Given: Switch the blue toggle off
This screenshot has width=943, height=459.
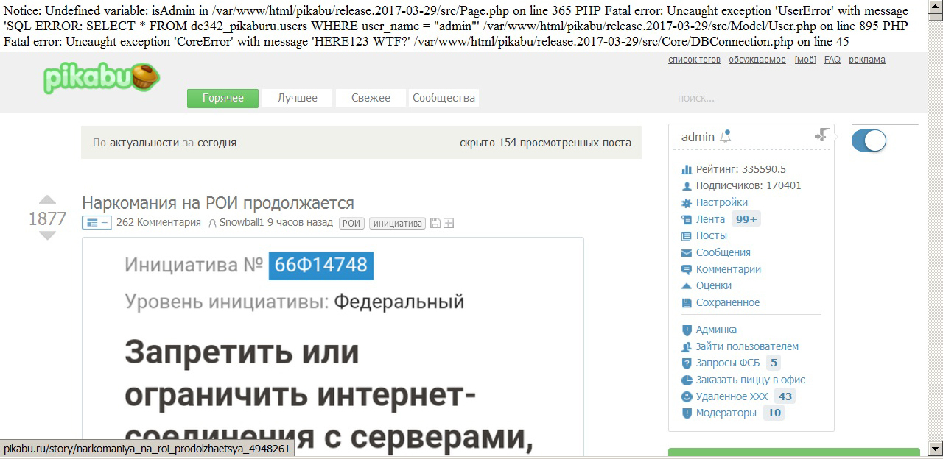Looking at the screenshot, I should [869, 140].
